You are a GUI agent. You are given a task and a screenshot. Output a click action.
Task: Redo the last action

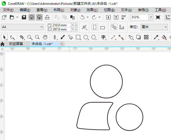click(94, 17)
